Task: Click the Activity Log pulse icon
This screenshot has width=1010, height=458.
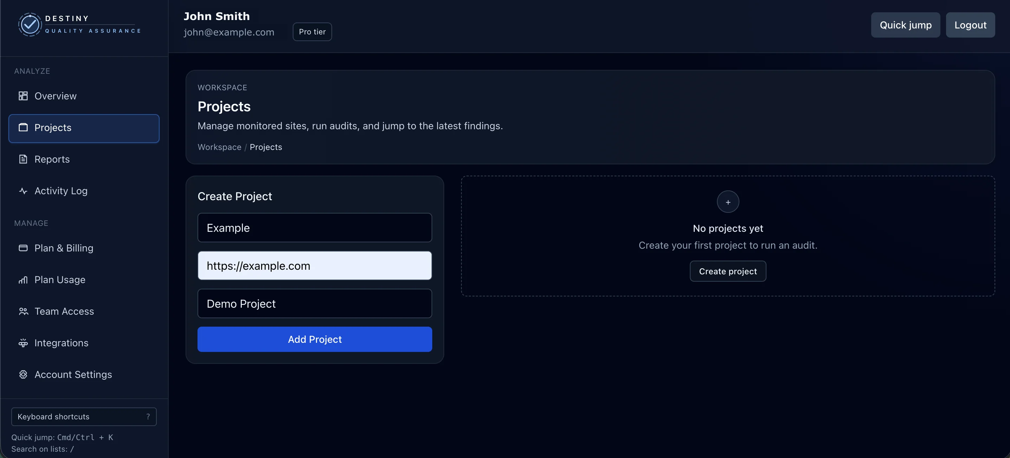Action: click(x=23, y=191)
